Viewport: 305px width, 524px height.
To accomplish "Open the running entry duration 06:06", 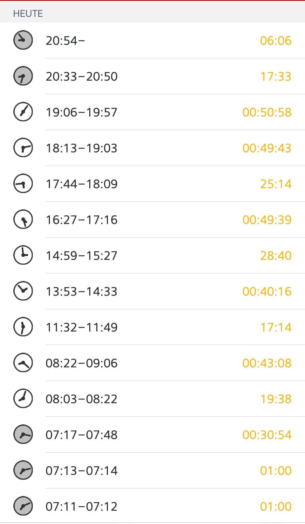I will [275, 41].
